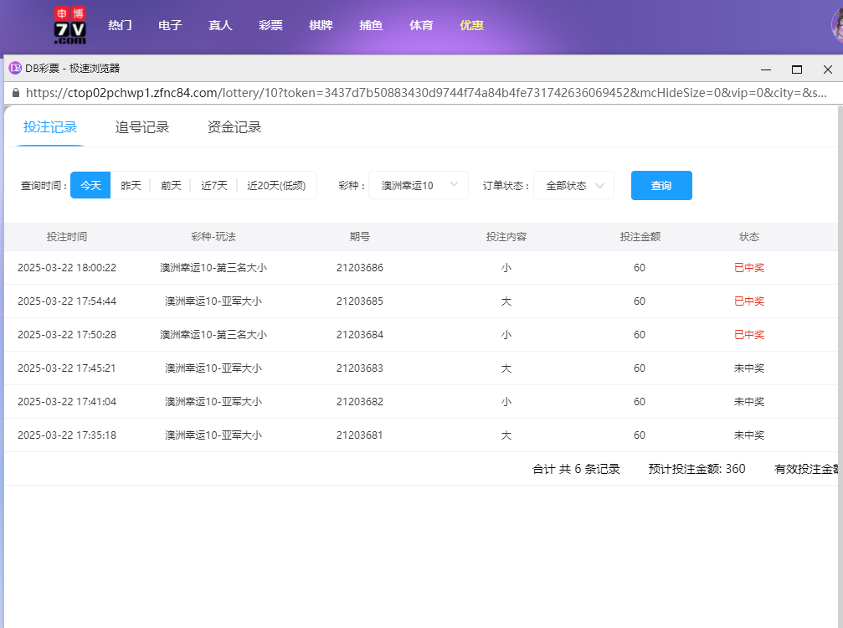Click inside the browser address bar
The image size is (843, 628).
click(419, 95)
